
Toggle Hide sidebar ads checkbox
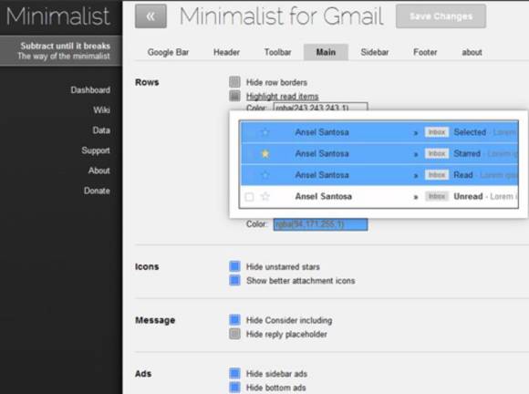(234, 373)
